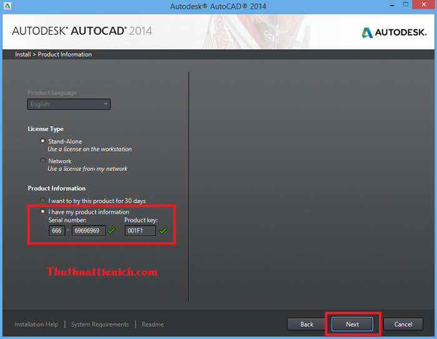The image size is (437, 339).
Task: Select I have my product information
Action: 42,212
